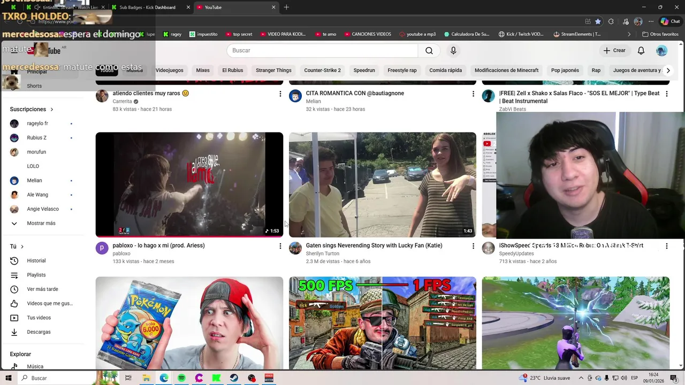685x385 pixels.
Task: Play the pabloxo 'lo hago x mi' thumbnail
Action: point(189,184)
